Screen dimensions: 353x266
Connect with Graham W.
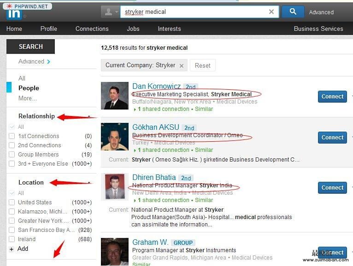[332, 253]
